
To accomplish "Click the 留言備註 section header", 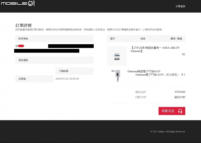I will 54,60.
